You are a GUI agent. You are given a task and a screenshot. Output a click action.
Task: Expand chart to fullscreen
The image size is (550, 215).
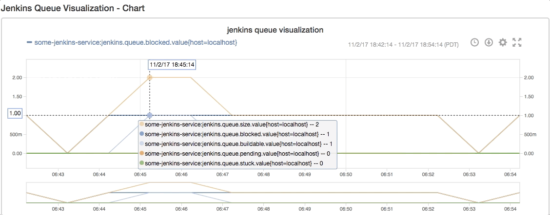[x=517, y=43]
